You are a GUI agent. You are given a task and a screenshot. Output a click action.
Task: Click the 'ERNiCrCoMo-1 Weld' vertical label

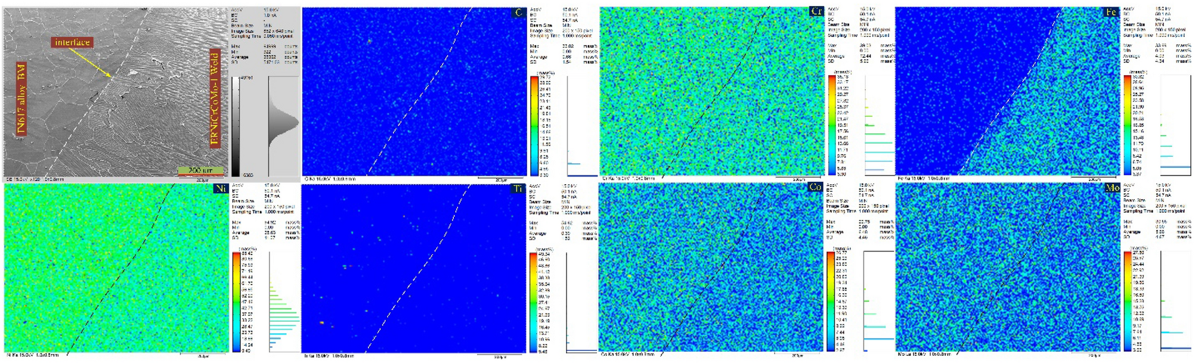pyautogui.click(x=215, y=98)
